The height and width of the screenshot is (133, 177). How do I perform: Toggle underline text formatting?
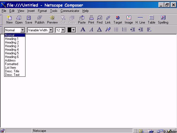100,30
